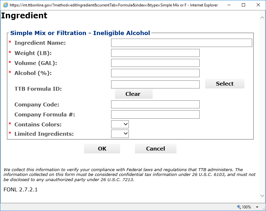Click the scrollbar down arrow
The height and width of the screenshot is (211, 266).
click(262, 196)
